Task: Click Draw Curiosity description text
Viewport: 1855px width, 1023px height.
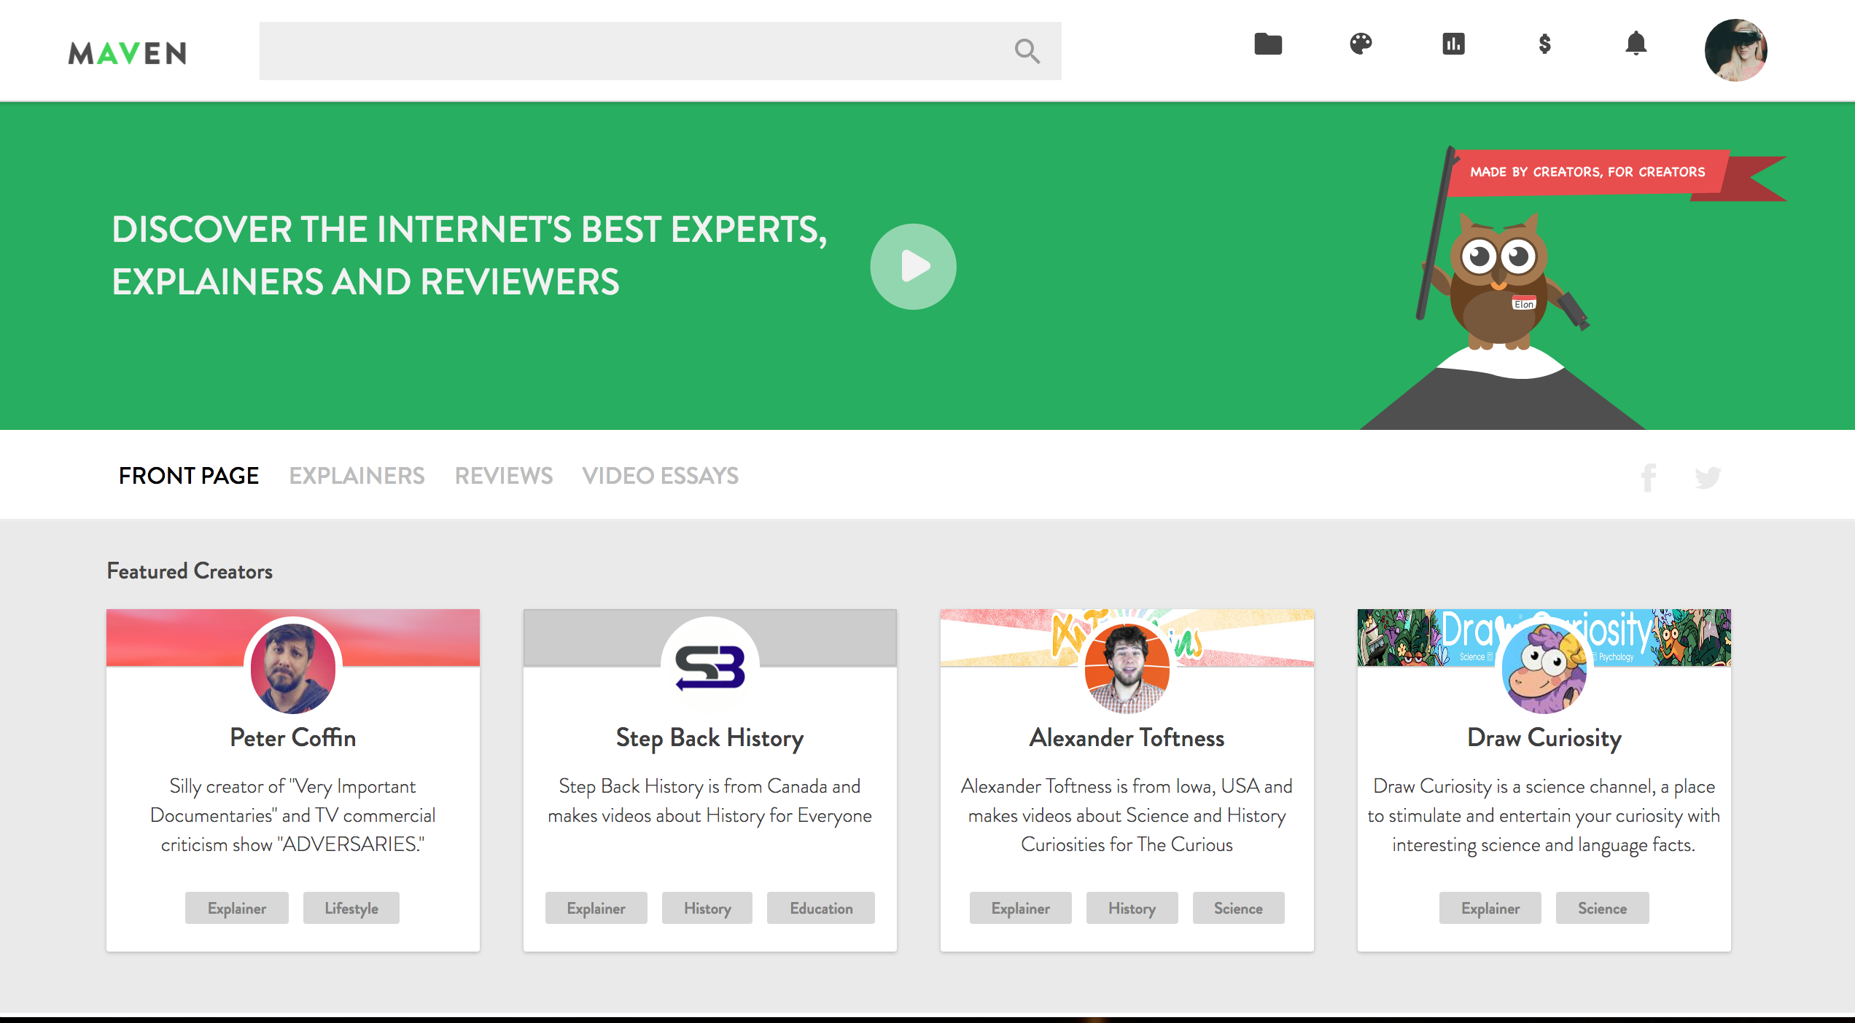Action: (1544, 815)
